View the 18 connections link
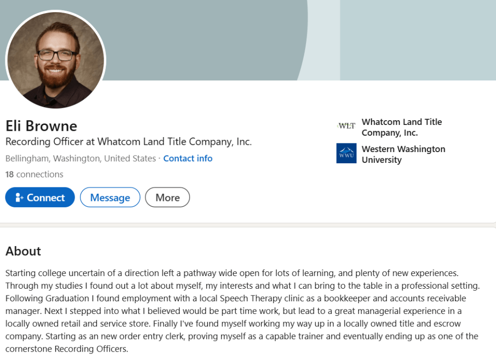The image size is (496, 357). point(34,174)
